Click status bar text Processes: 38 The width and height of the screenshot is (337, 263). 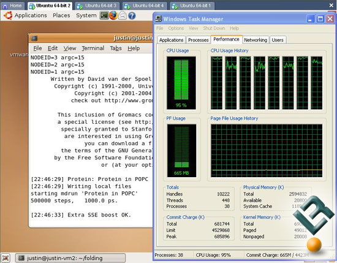coord(168,255)
